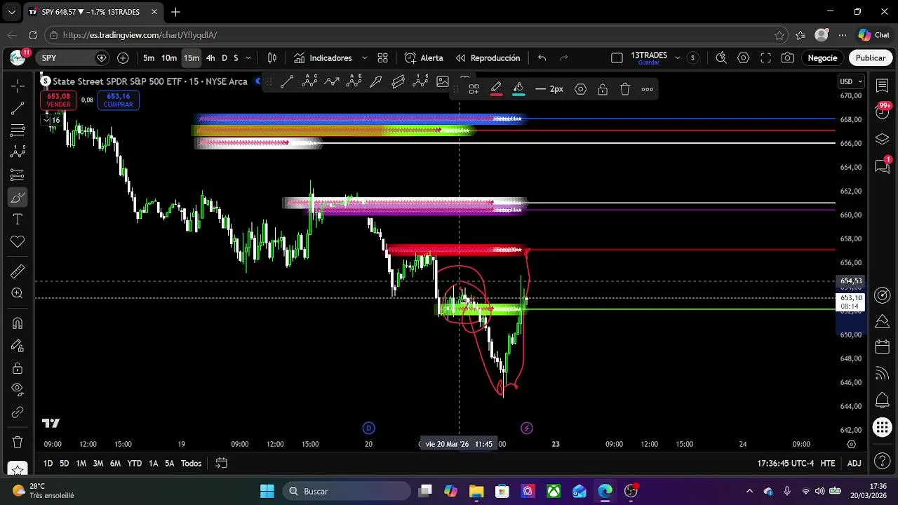Take a chart snapshot with camera icon
Image resolution: width=898 pixels, height=505 pixels.
point(788,58)
